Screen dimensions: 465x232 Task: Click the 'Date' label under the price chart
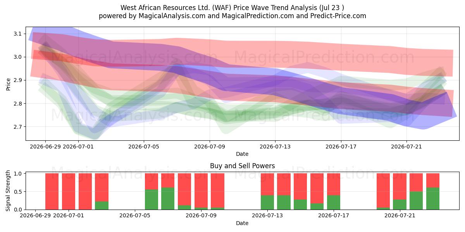click(x=242, y=154)
